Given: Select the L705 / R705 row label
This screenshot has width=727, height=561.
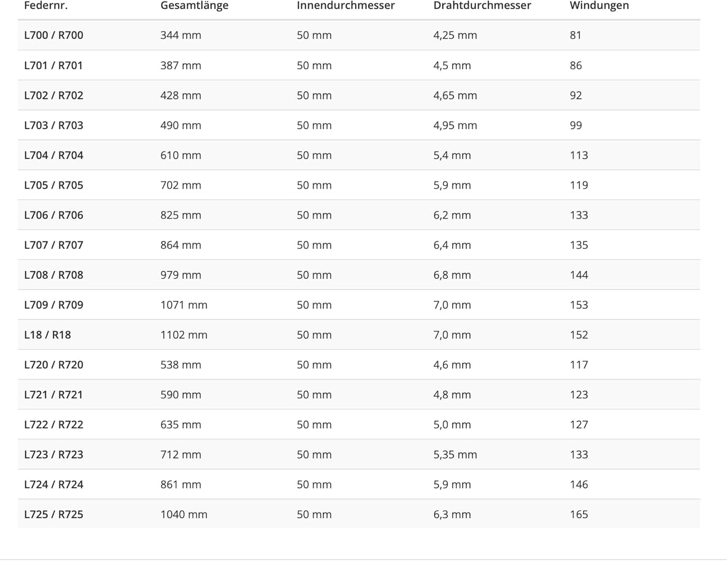Looking at the screenshot, I should [x=54, y=185].
